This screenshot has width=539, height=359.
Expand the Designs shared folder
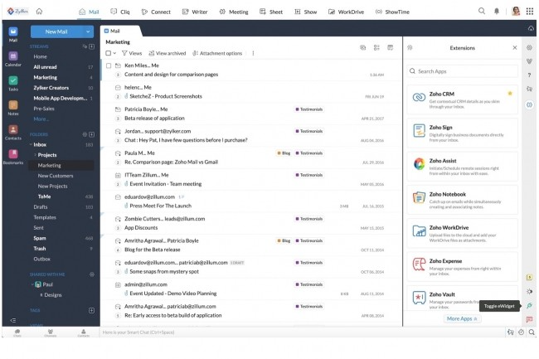pyautogui.click(x=41, y=294)
